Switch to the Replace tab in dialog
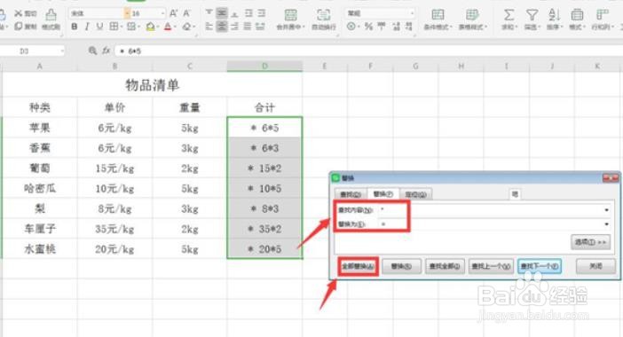Viewport: 623px width, 337px height. coord(383,194)
